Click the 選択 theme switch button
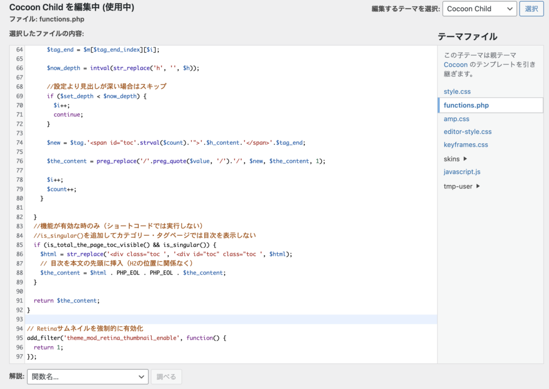 (x=530, y=9)
